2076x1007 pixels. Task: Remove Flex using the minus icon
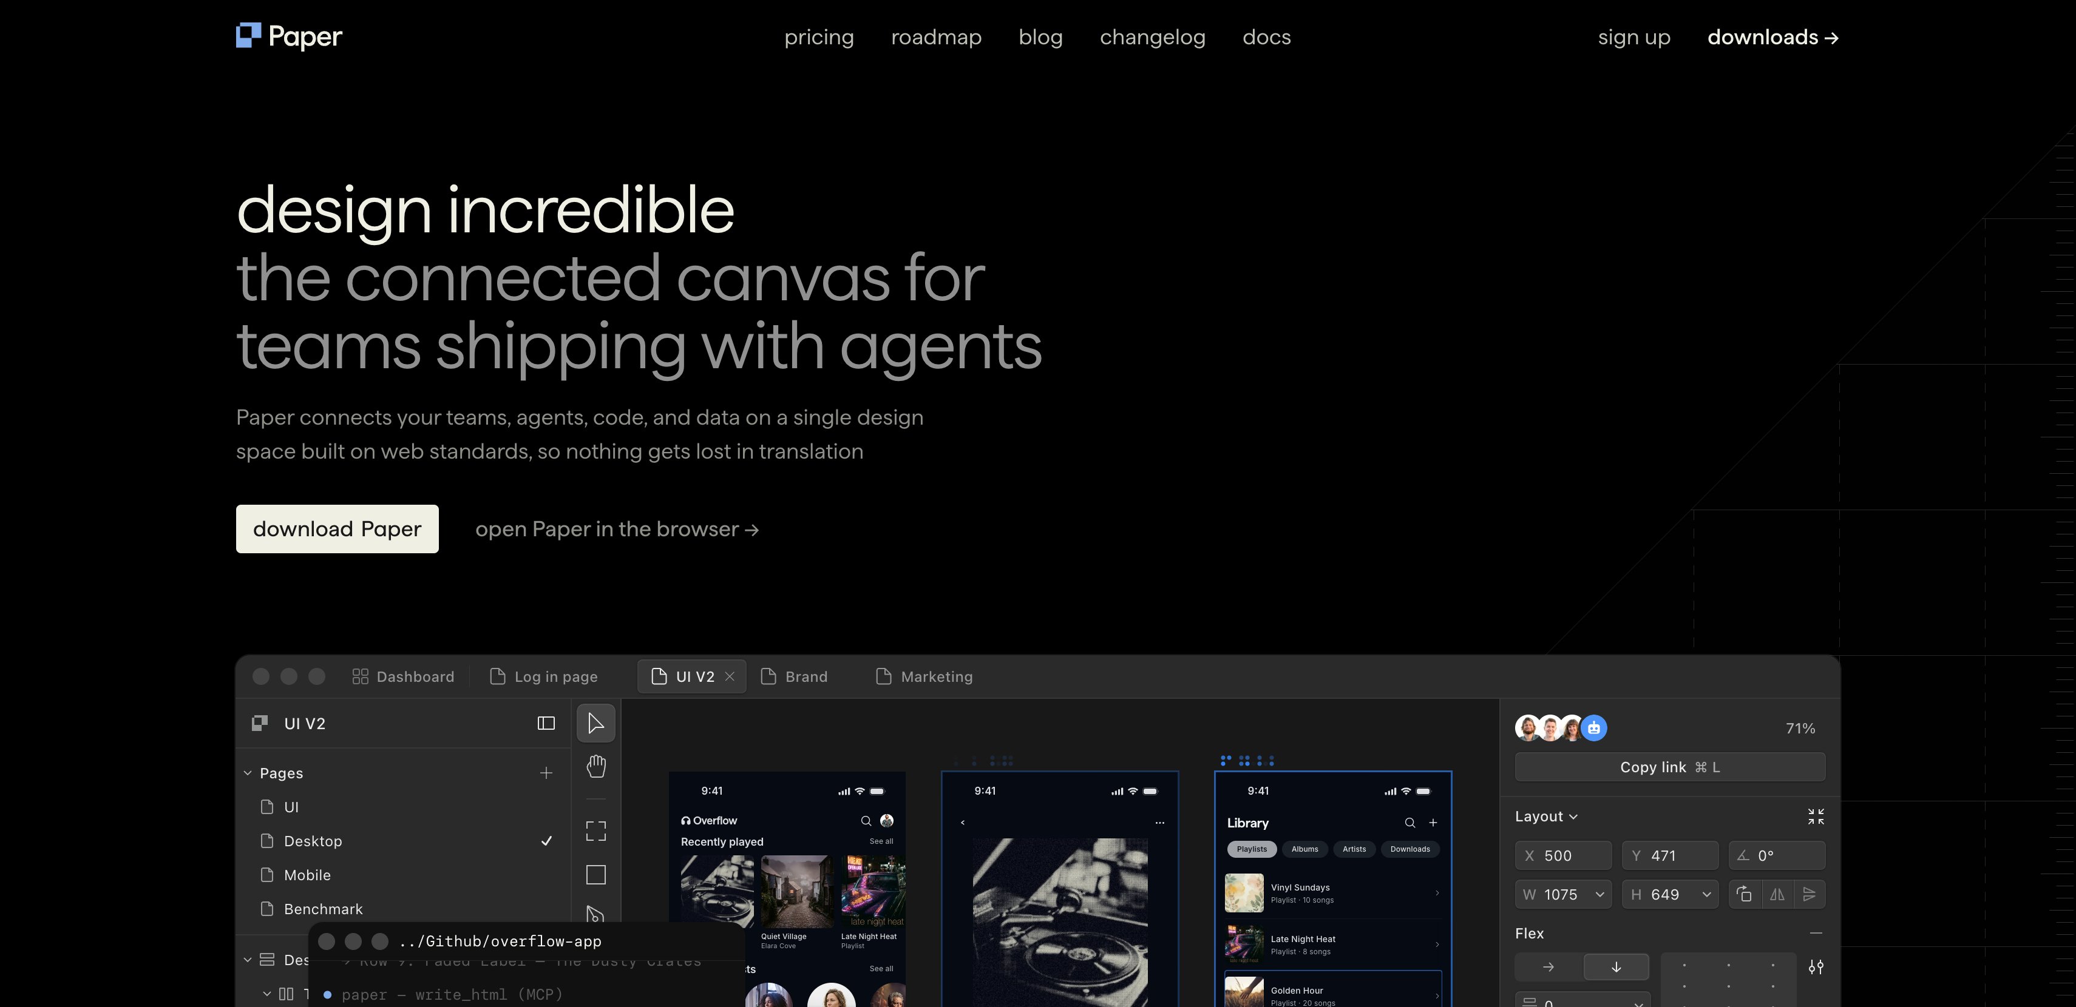pos(1816,933)
